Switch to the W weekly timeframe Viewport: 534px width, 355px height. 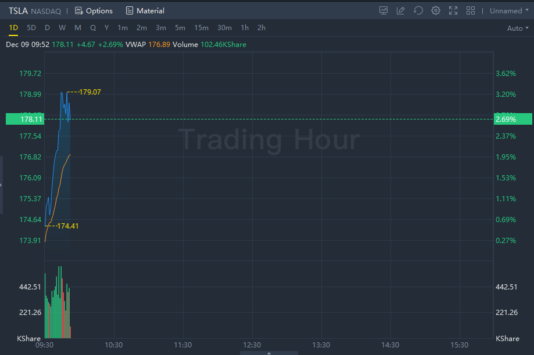[x=62, y=28]
